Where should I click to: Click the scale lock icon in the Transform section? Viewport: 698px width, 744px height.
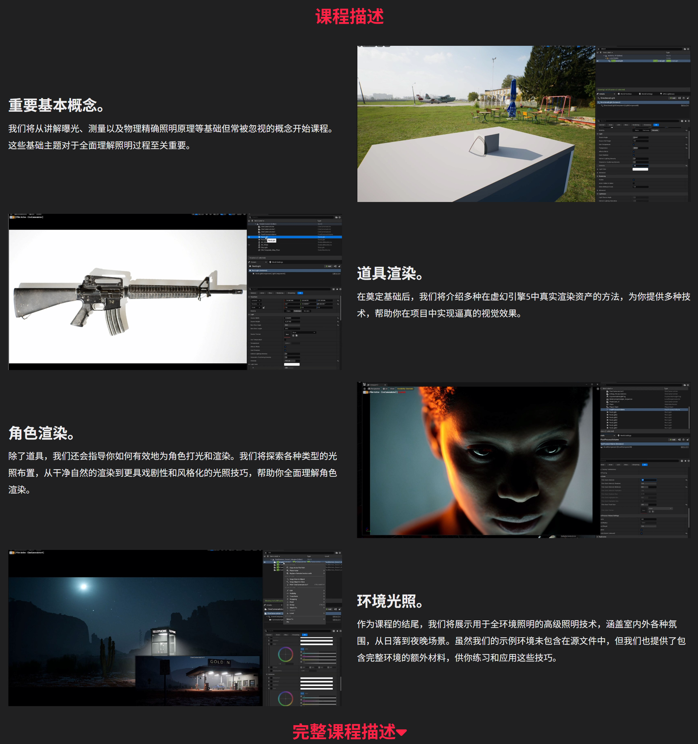point(264,308)
